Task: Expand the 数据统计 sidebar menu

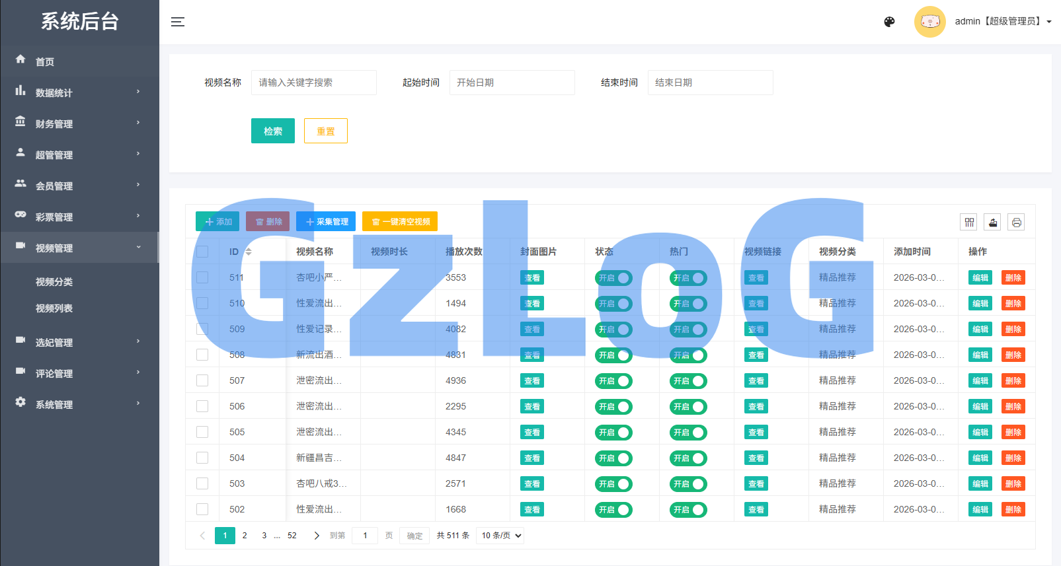Action: (x=79, y=92)
